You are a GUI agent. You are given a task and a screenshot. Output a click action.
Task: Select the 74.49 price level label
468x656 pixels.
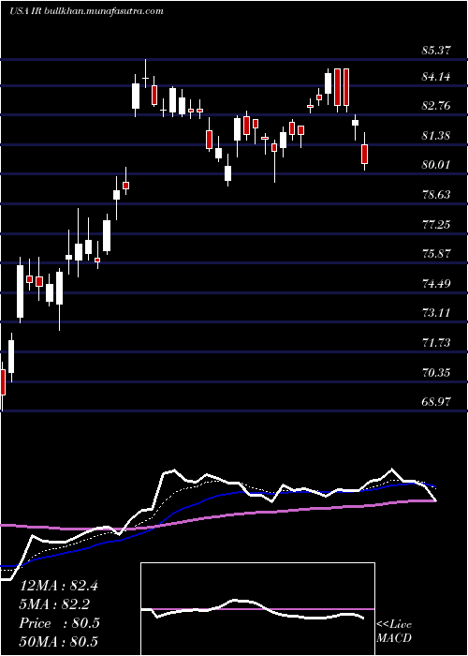[x=436, y=284]
